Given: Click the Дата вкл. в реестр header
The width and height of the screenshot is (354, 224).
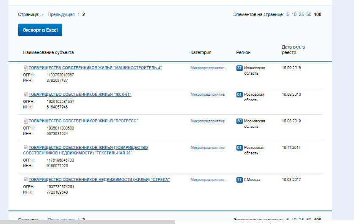Looking at the screenshot, I should [x=293, y=50].
